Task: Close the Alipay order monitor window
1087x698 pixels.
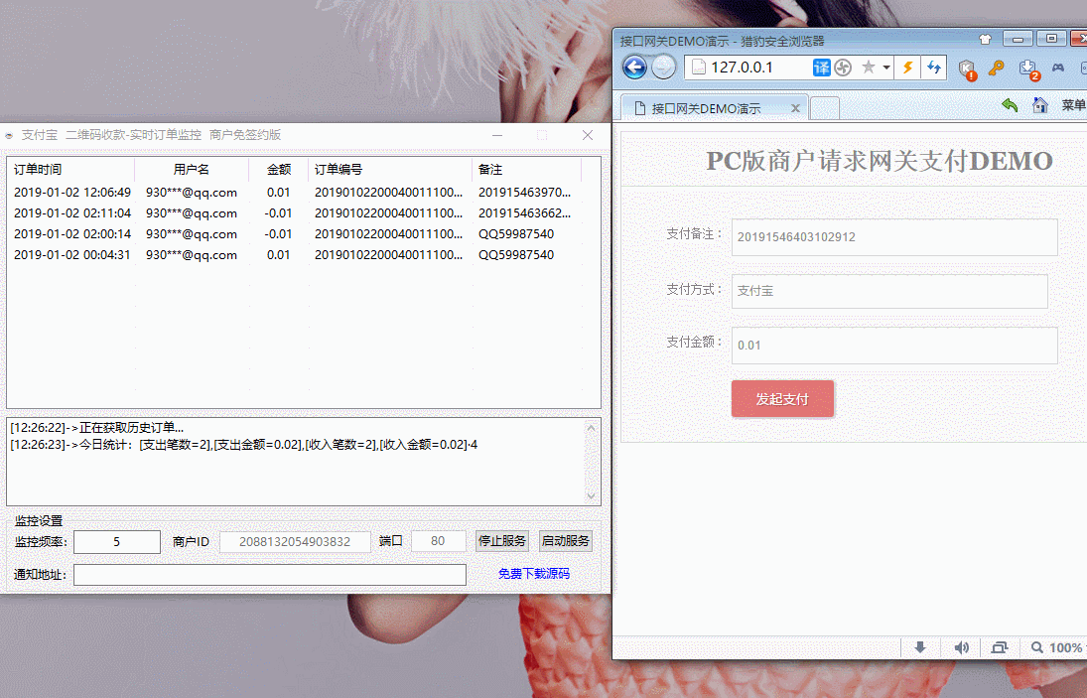Action: (x=587, y=135)
